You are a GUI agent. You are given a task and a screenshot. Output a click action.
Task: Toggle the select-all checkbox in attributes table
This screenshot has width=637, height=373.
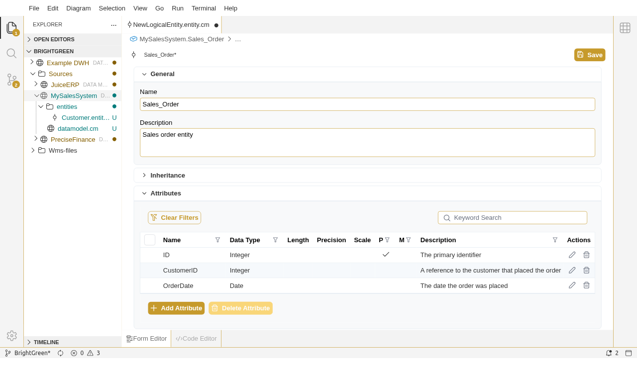[150, 240]
